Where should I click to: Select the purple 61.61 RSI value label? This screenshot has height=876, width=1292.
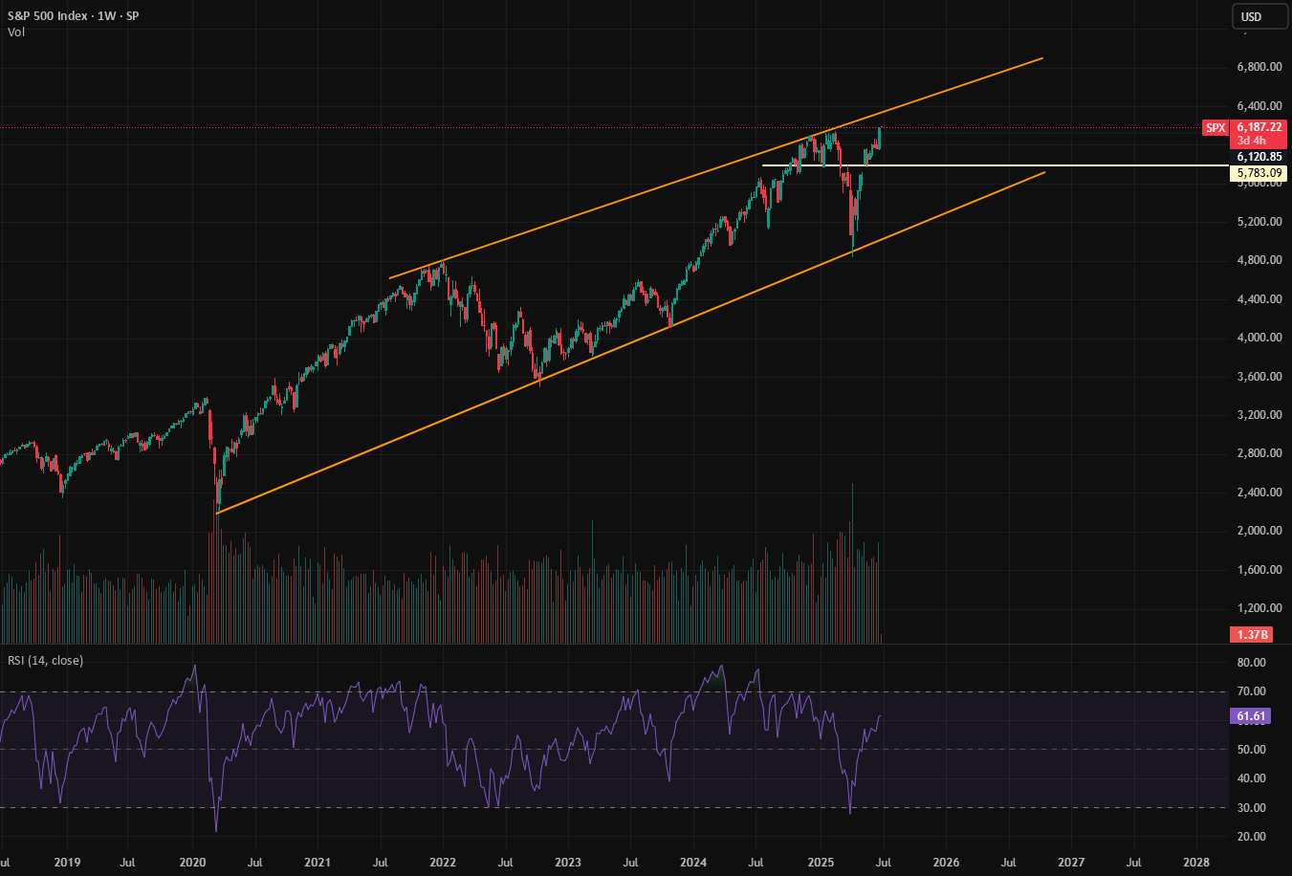tap(1251, 715)
